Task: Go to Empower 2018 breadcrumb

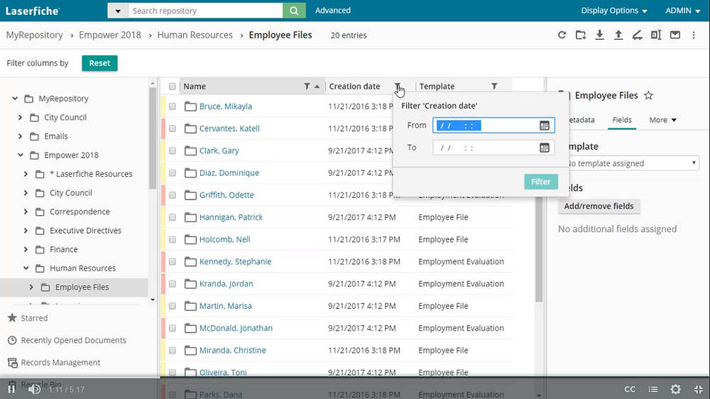Action: [110, 35]
